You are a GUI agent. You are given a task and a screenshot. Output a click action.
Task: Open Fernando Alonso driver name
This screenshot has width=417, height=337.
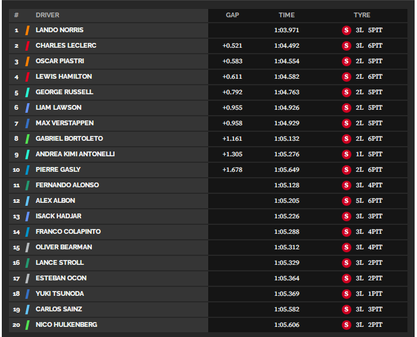tap(67, 185)
